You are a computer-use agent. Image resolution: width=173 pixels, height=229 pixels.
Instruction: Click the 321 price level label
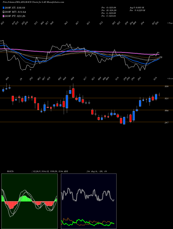point(166,99)
